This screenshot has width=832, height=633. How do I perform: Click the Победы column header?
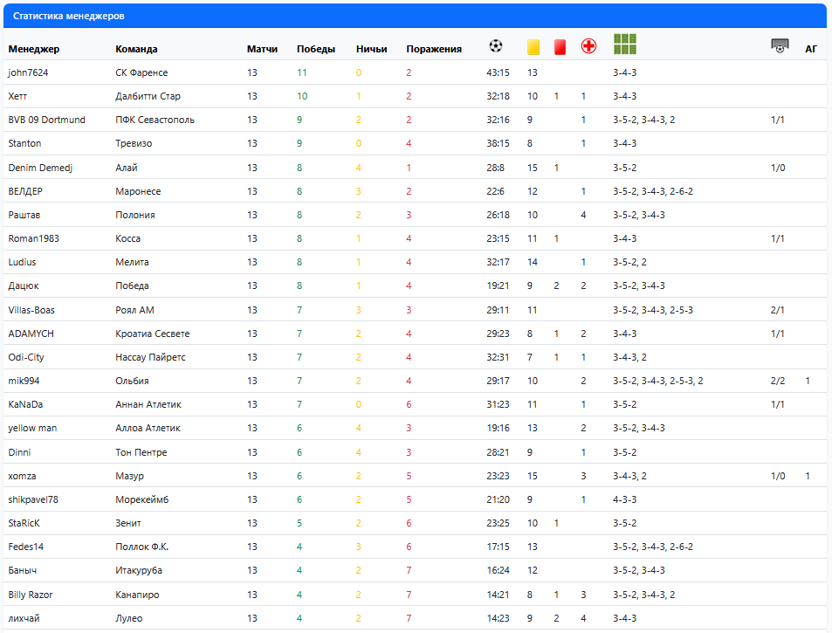coord(316,49)
